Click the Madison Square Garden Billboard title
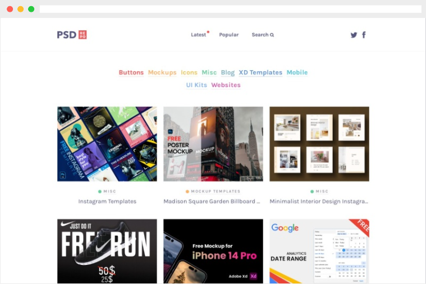This screenshot has height=284, width=426. click(212, 201)
